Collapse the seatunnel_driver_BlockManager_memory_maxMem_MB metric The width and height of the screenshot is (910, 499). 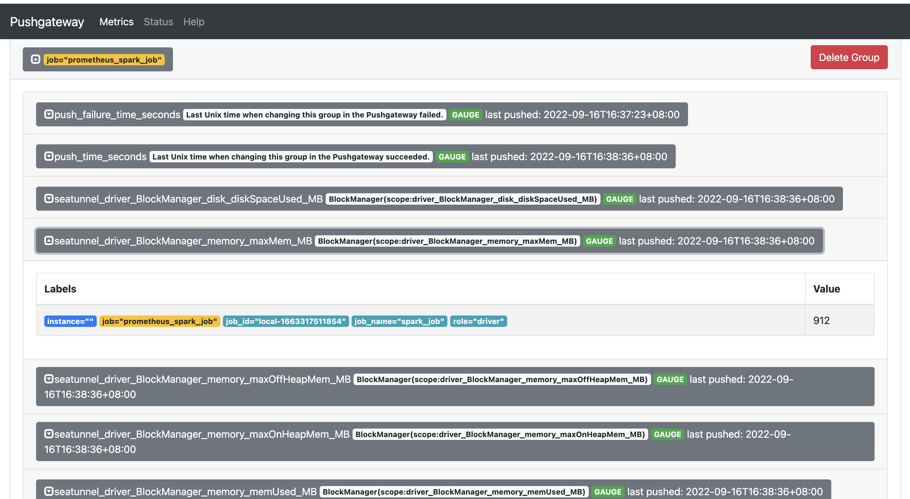(x=49, y=241)
